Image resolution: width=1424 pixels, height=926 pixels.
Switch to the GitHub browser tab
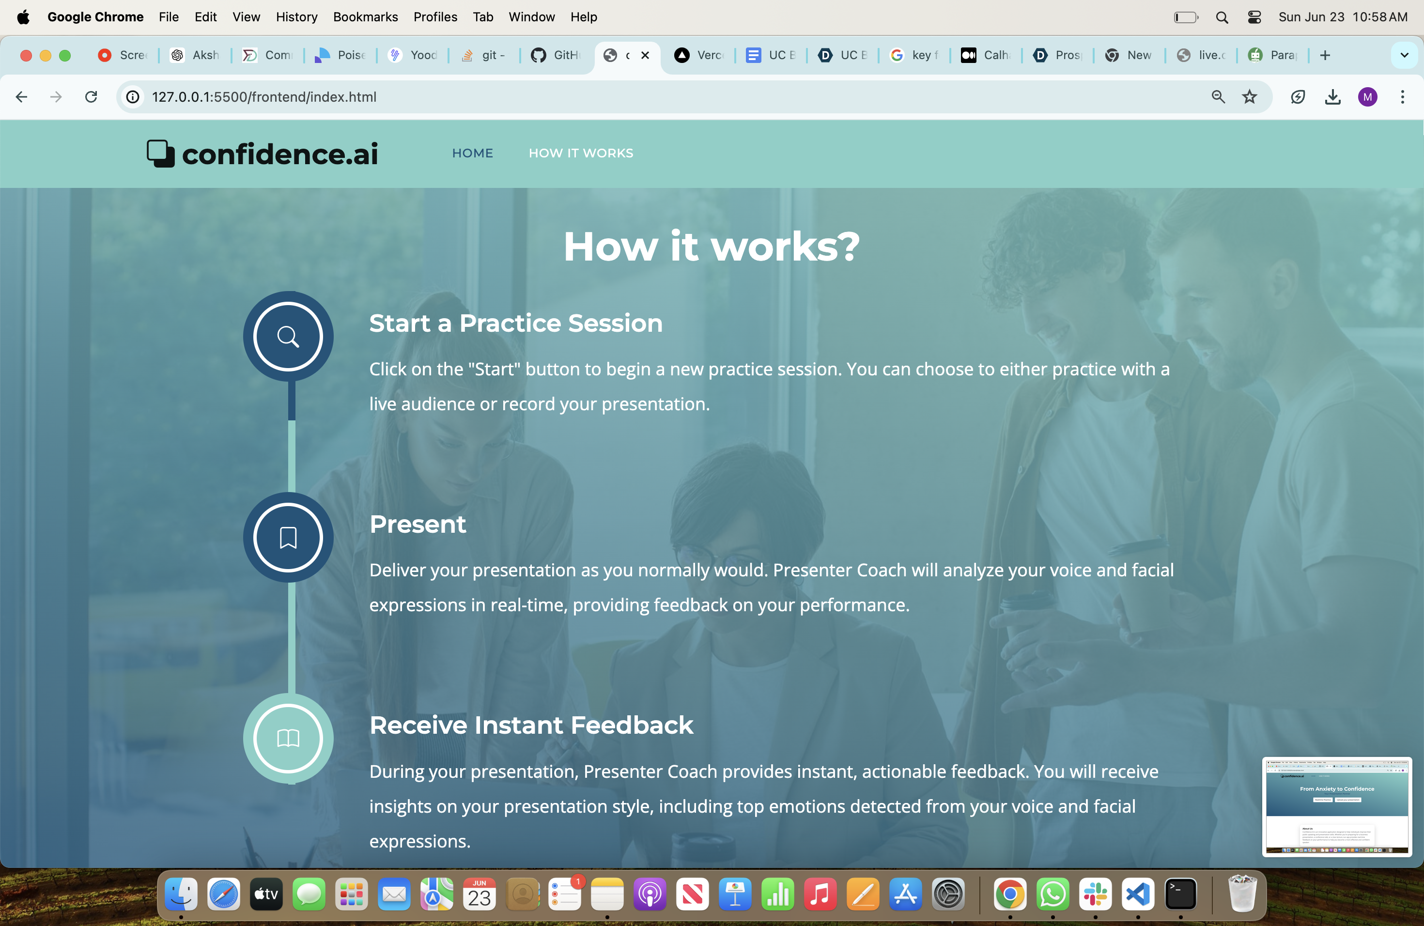(556, 55)
